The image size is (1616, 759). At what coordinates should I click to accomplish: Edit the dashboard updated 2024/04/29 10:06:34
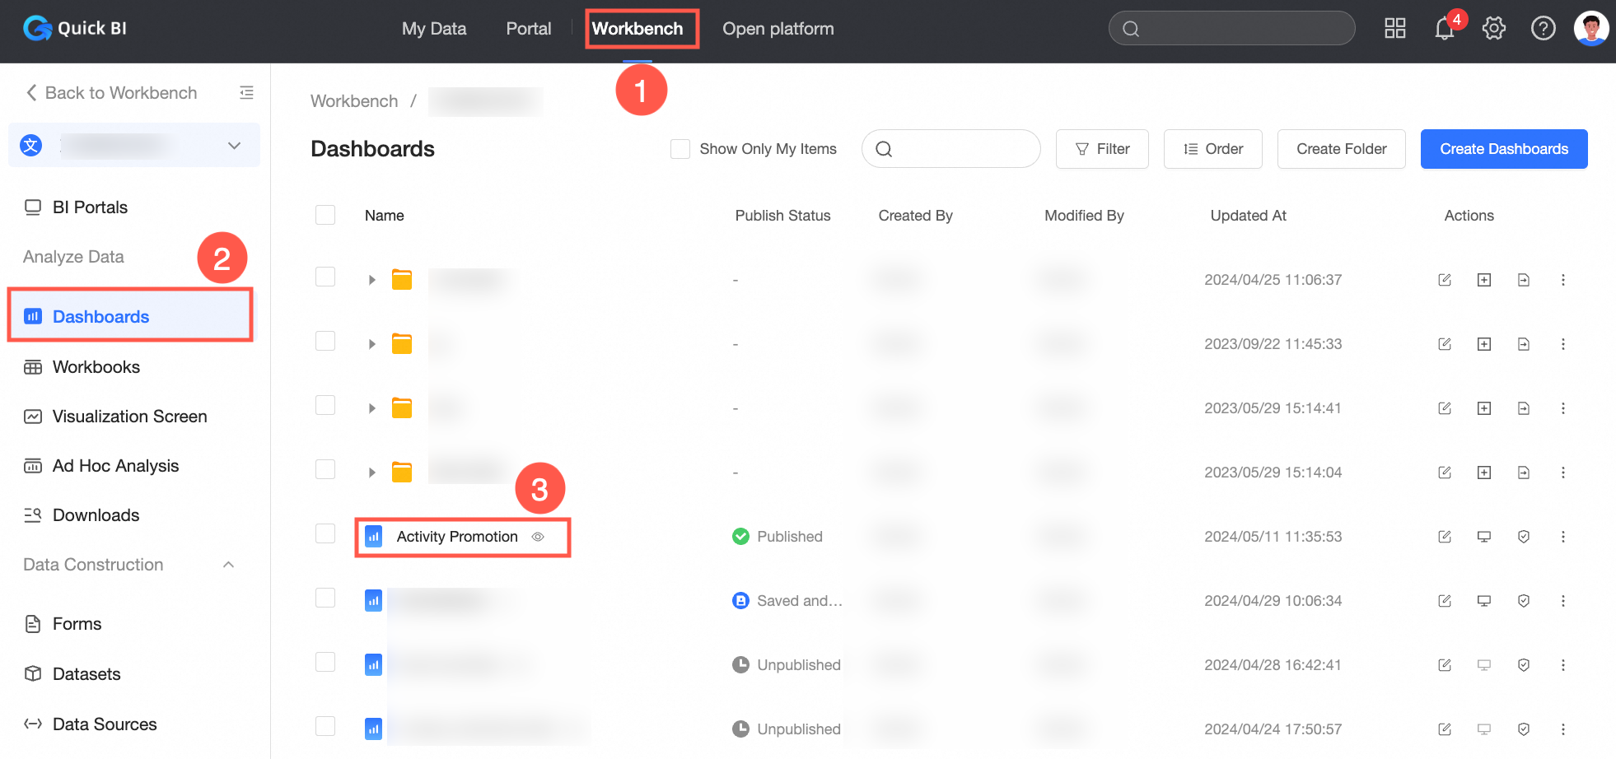1445,601
